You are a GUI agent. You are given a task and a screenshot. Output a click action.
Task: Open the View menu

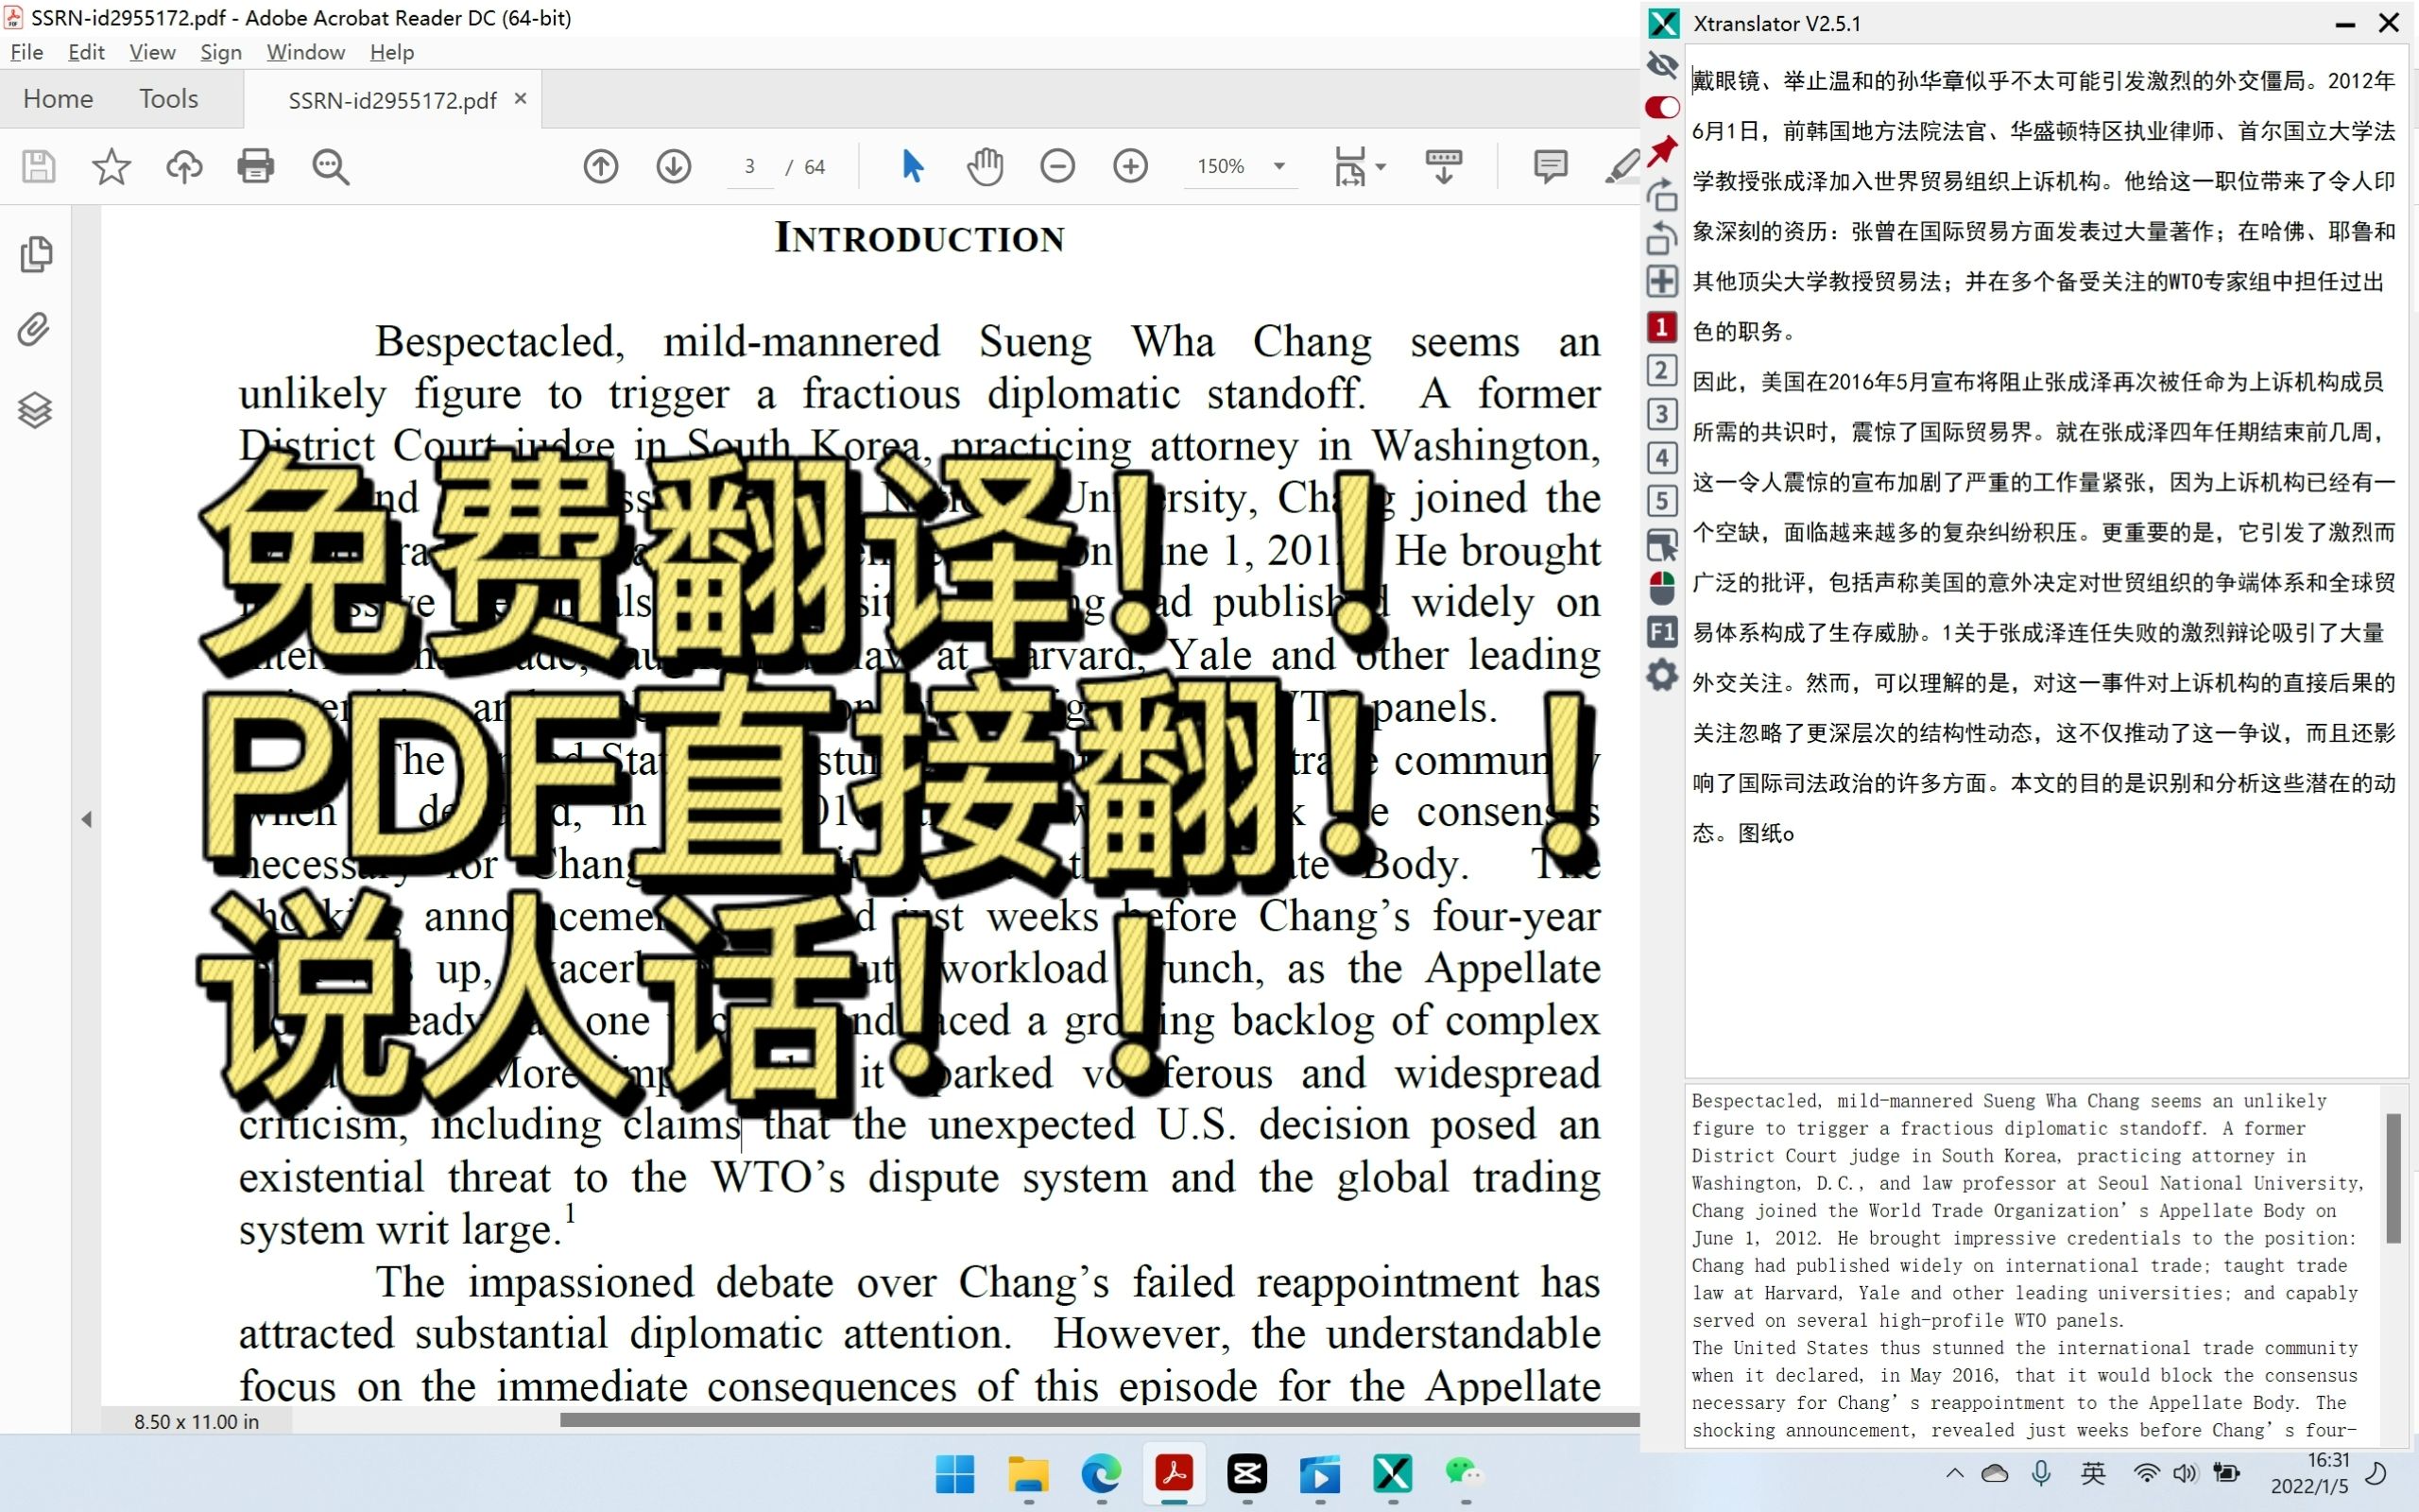(152, 52)
